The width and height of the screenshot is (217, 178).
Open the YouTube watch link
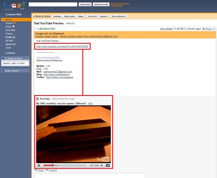[x=62, y=46]
